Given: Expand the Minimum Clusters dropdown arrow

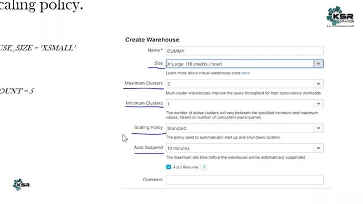Looking at the screenshot, I should click(x=319, y=104).
